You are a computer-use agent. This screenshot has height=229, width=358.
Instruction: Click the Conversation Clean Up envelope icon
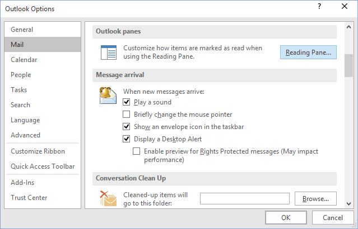point(108,198)
